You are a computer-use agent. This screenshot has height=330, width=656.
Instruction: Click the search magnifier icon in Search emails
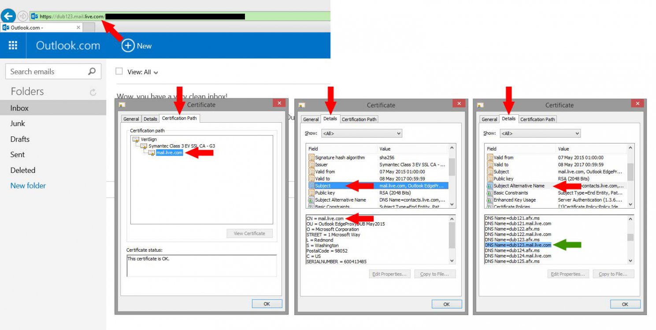click(x=92, y=71)
